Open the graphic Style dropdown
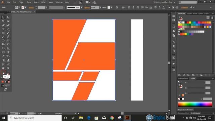 coord(112,7)
